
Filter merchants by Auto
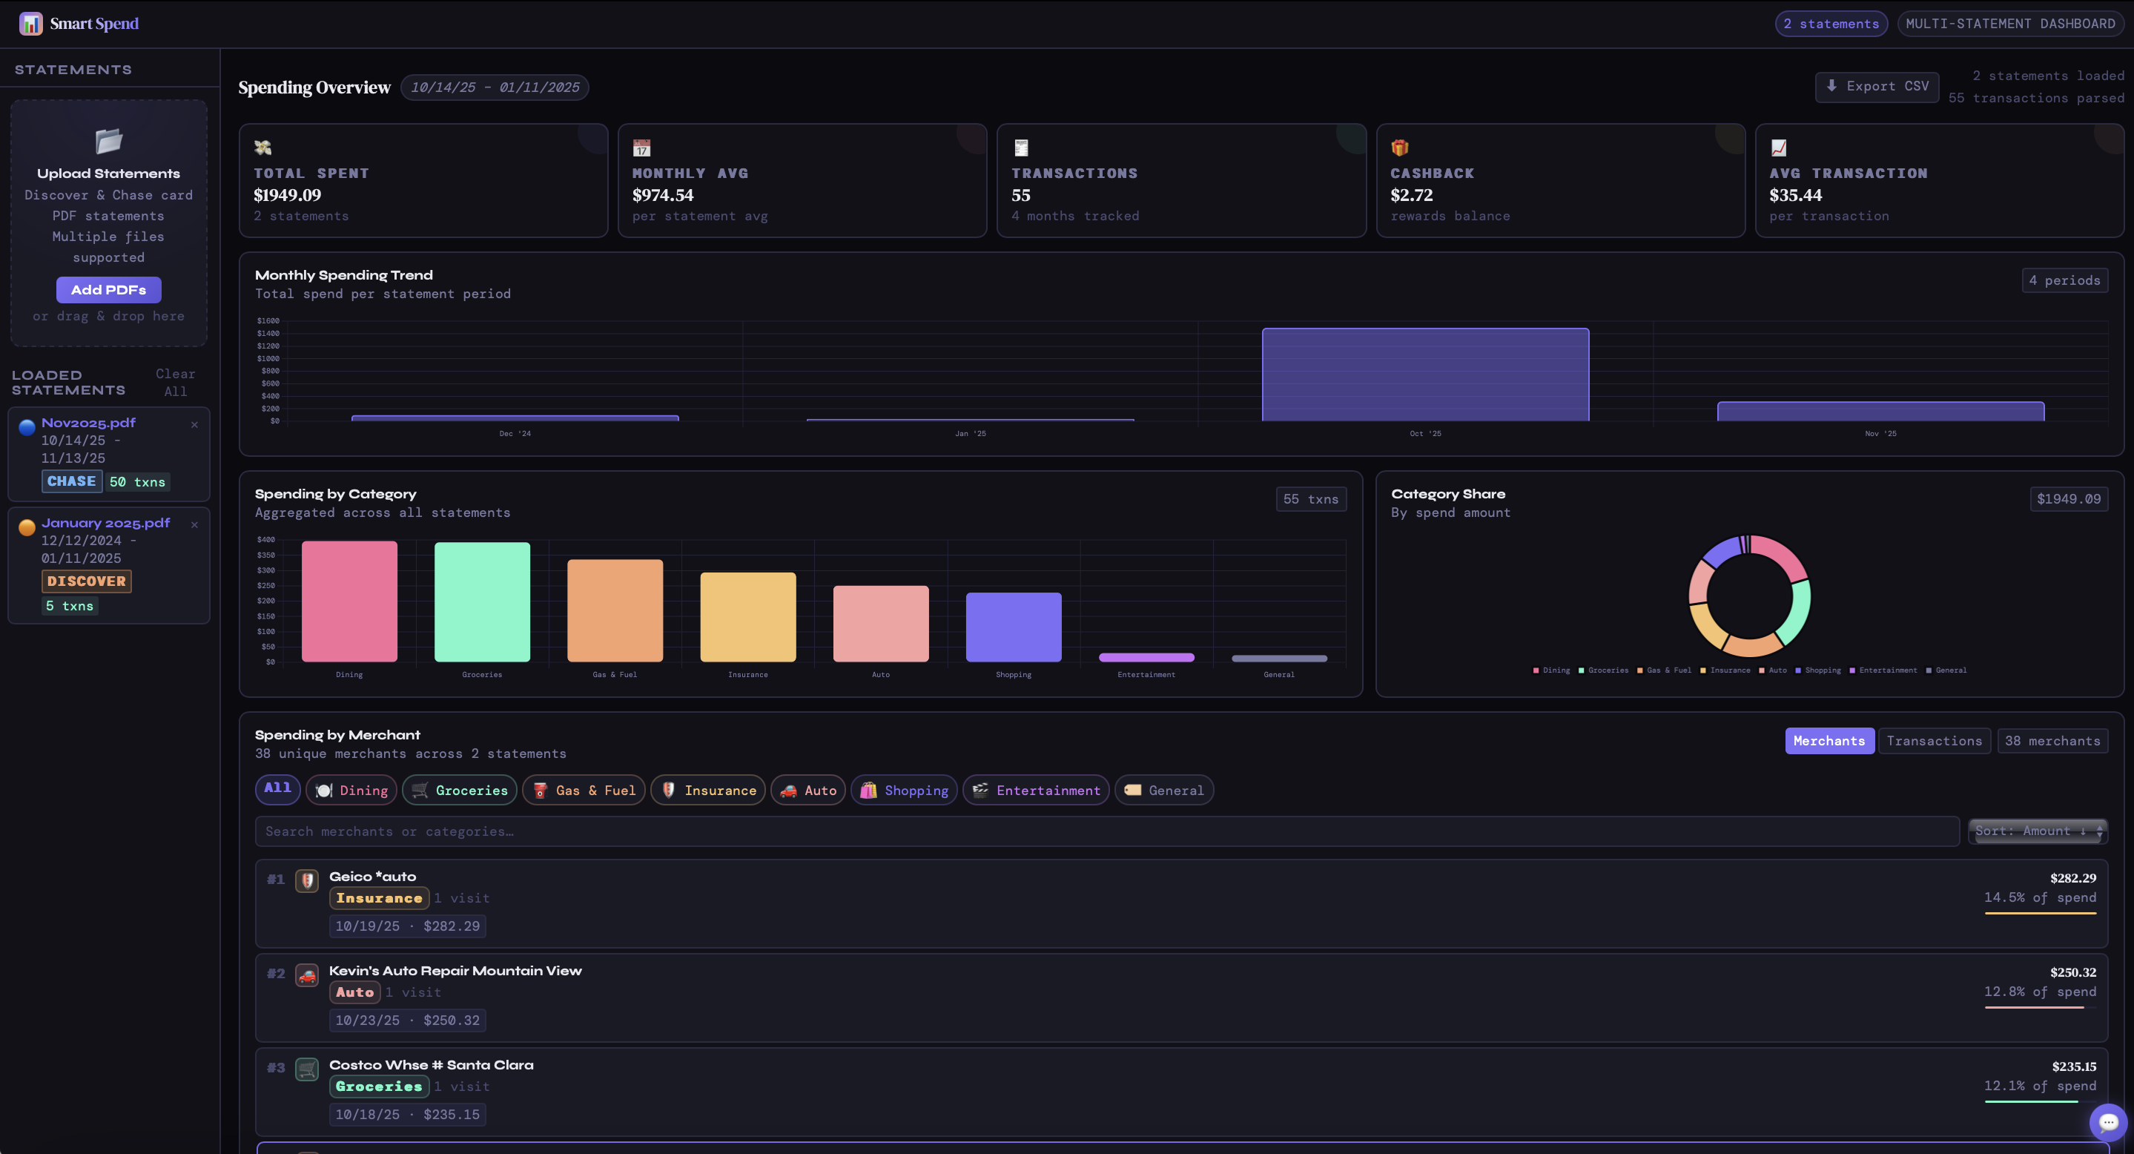click(808, 791)
